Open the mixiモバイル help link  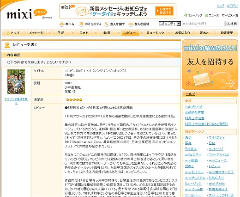click(x=194, y=172)
